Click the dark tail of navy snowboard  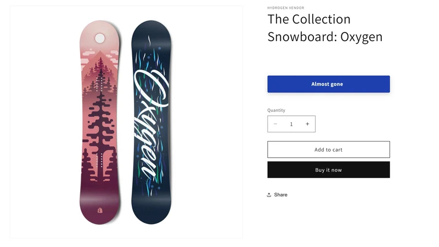coord(151,211)
